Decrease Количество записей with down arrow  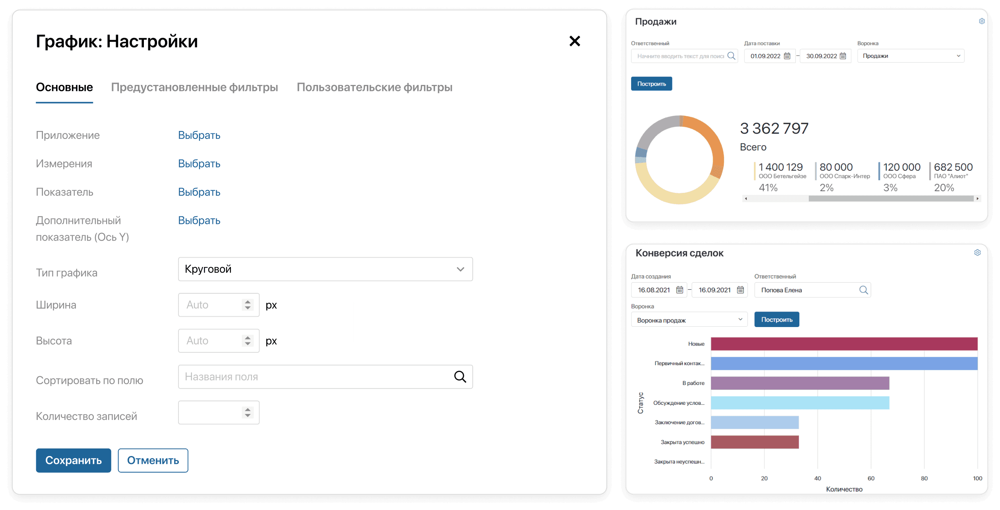(x=248, y=416)
